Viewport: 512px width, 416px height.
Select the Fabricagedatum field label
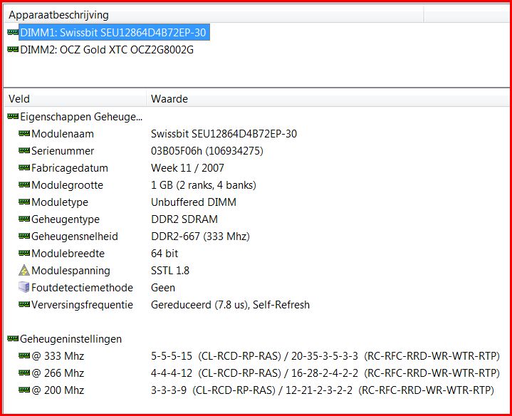(70, 168)
